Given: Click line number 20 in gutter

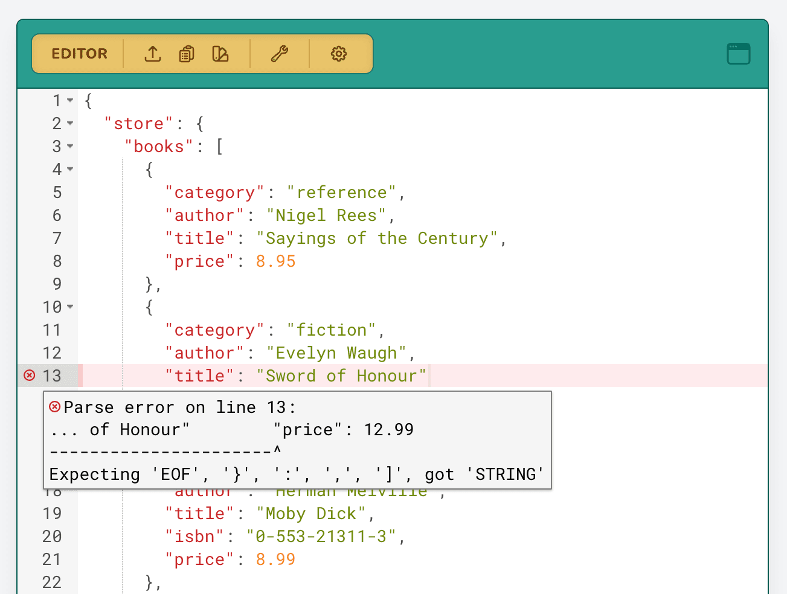Looking at the screenshot, I should (x=52, y=537).
